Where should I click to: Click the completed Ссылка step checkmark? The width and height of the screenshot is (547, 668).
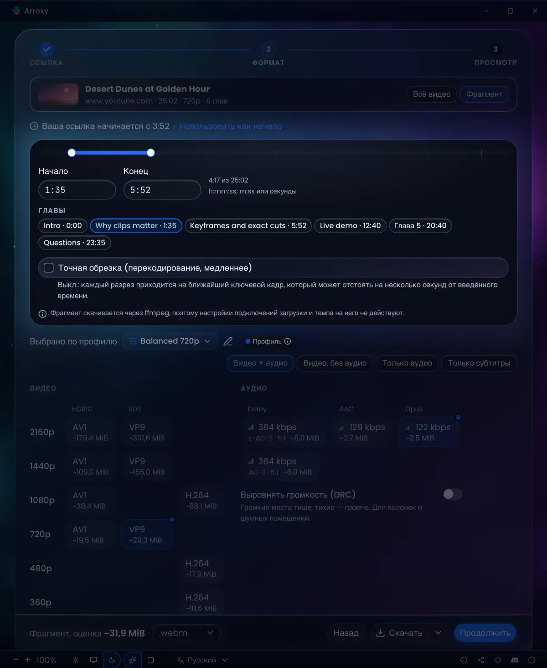click(x=46, y=49)
